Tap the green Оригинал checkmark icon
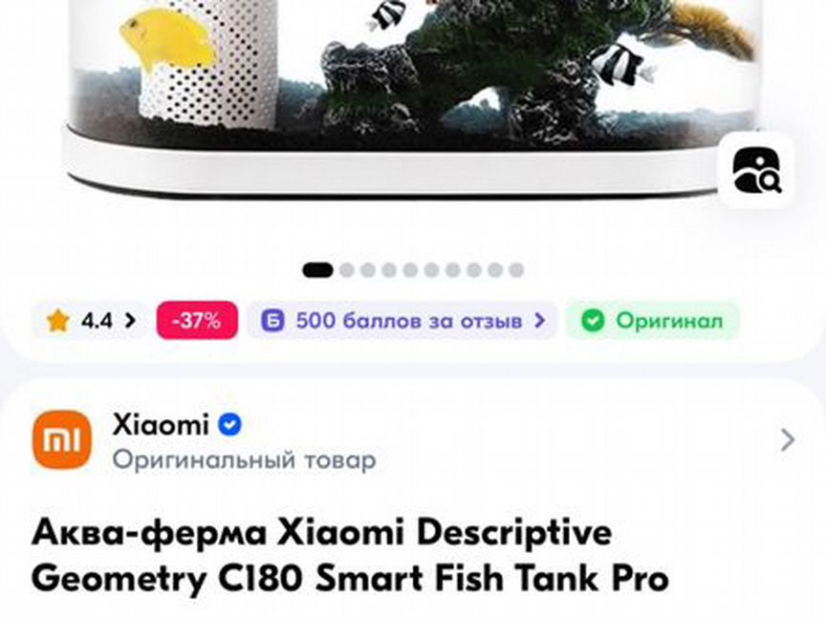This screenshot has height=619, width=826. click(592, 320)
